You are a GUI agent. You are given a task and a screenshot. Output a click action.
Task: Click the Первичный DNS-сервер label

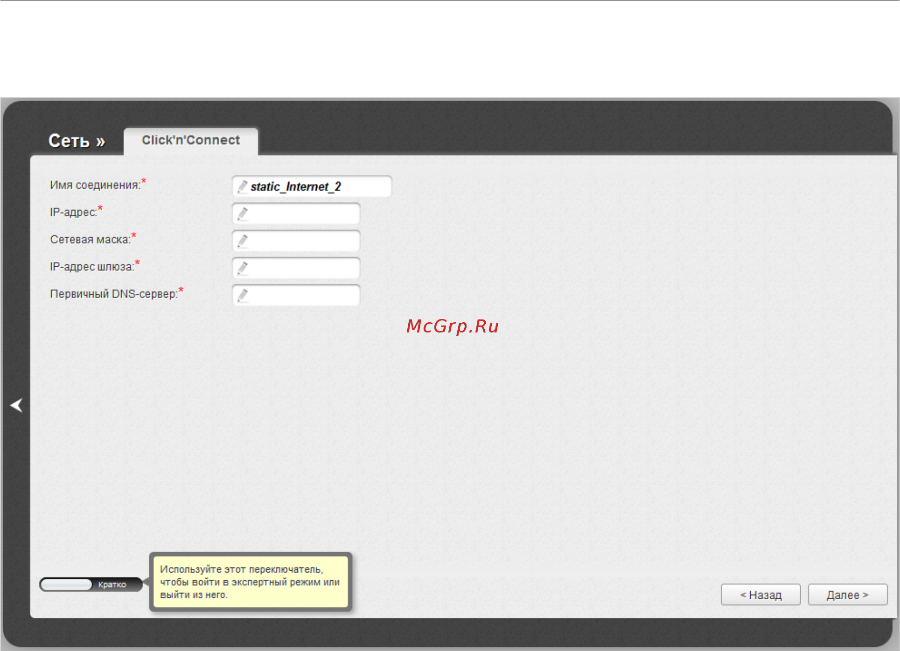pos(114,294)
